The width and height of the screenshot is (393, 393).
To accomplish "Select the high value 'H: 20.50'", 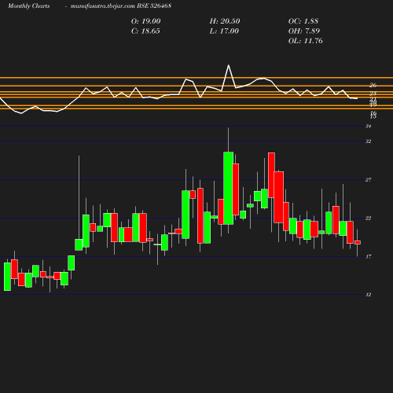I will 225,21.
